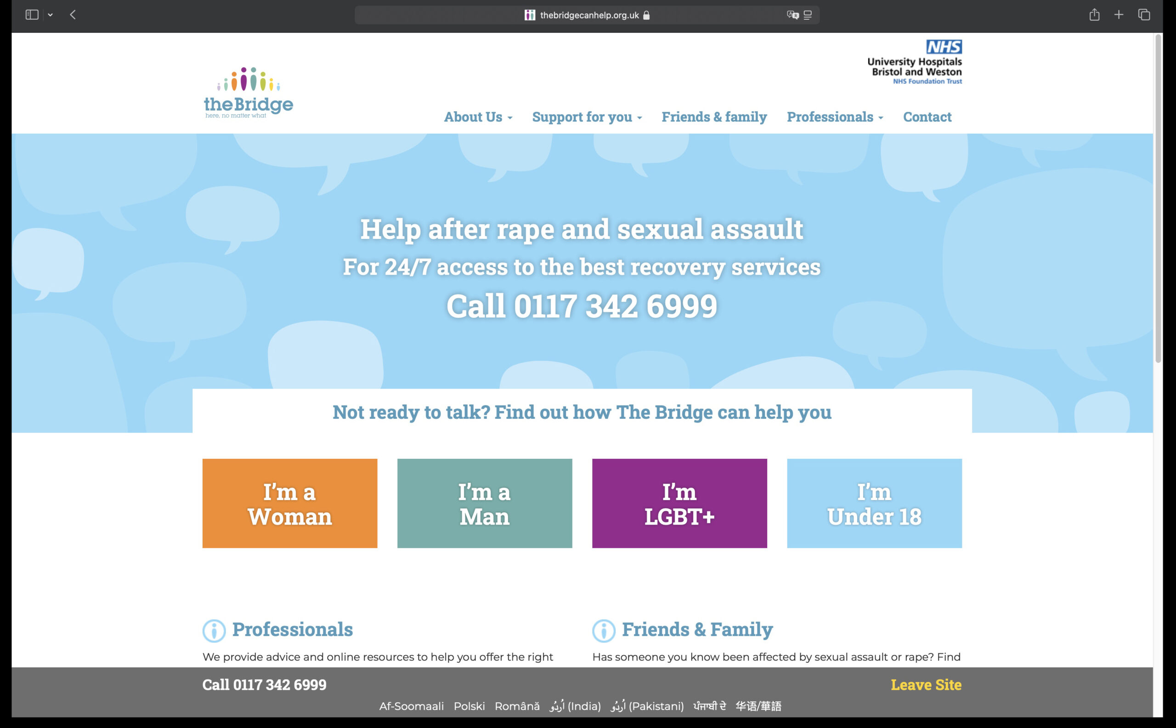This screenshot has width=1176, height=728.
Task: Open the Friends & family nav link
Action: pos(714,117)
